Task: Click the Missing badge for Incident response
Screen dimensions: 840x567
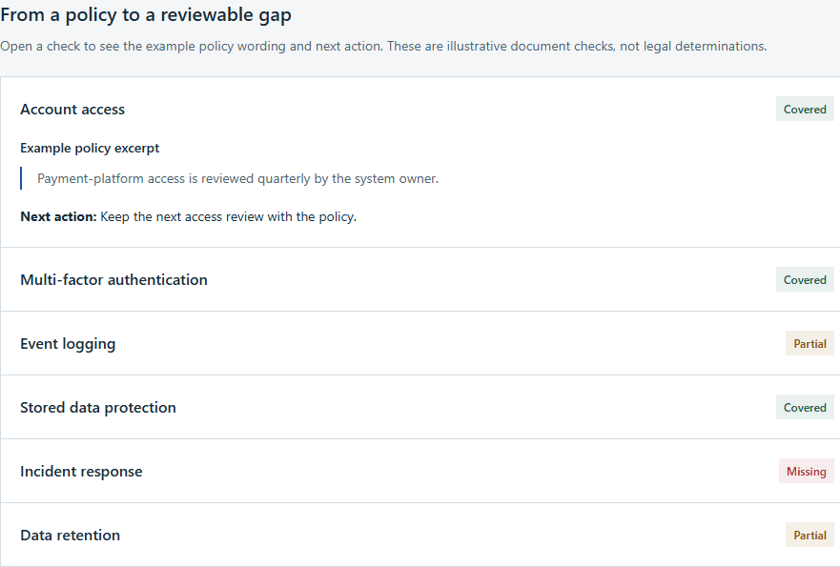Action: [807, 471]
